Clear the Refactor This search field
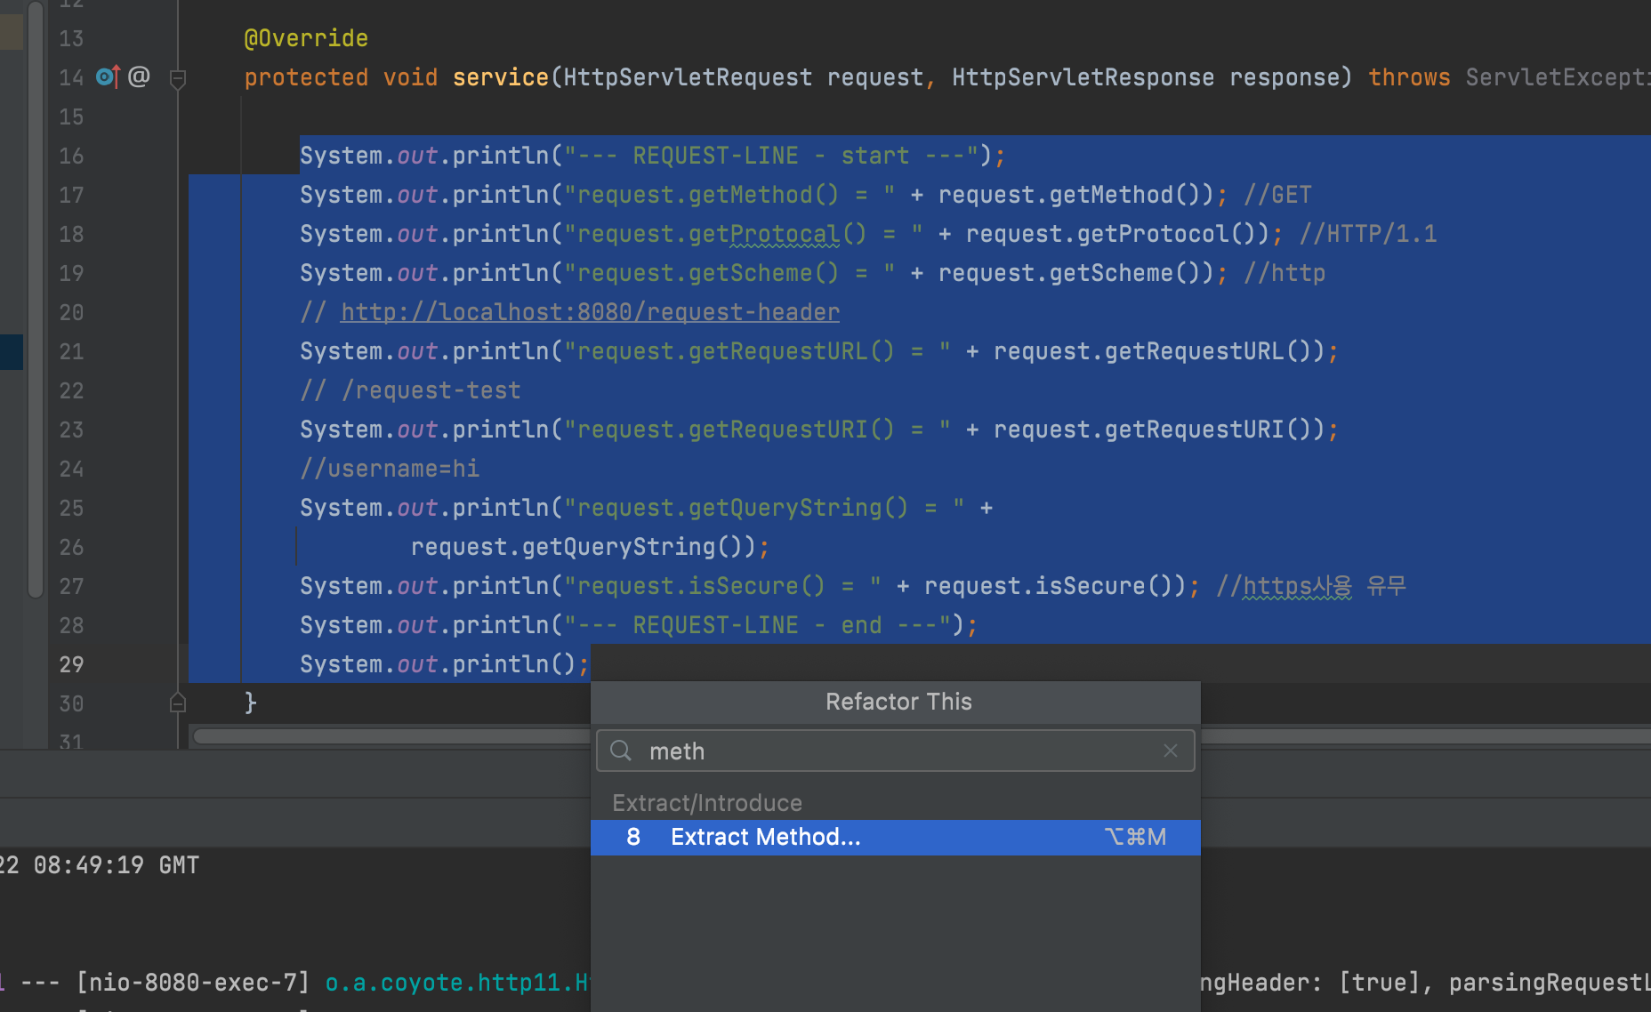Viewport: 1651px width, 1012px height. pyautogui.click(x=1171, y=751)
